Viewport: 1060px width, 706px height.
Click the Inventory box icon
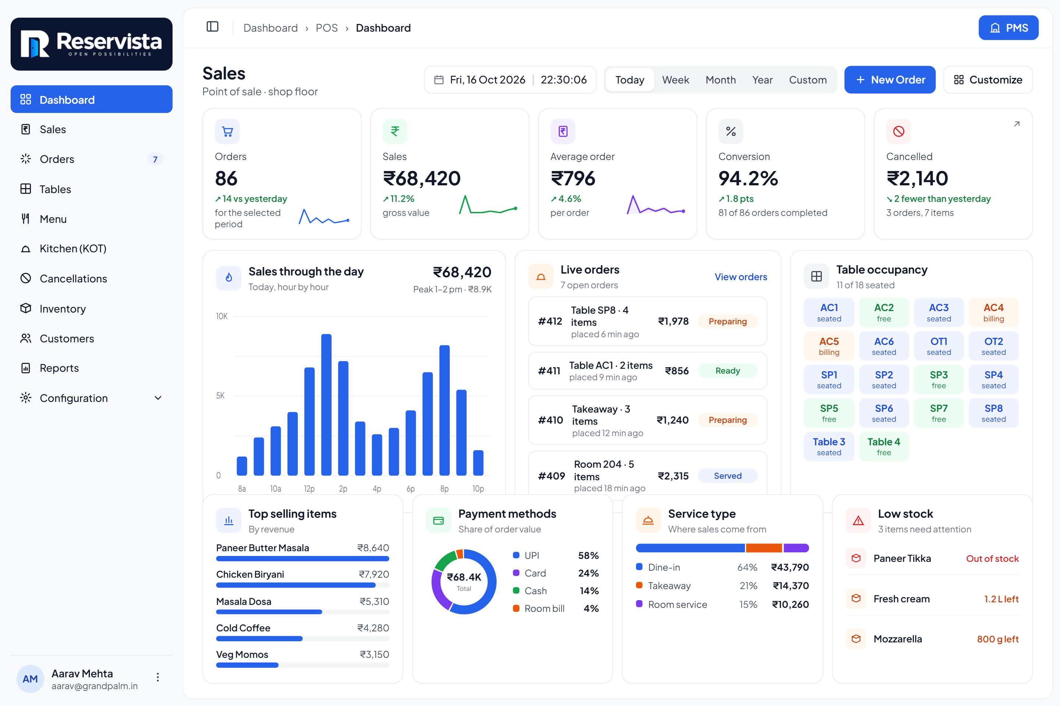[x=26, y=309]
